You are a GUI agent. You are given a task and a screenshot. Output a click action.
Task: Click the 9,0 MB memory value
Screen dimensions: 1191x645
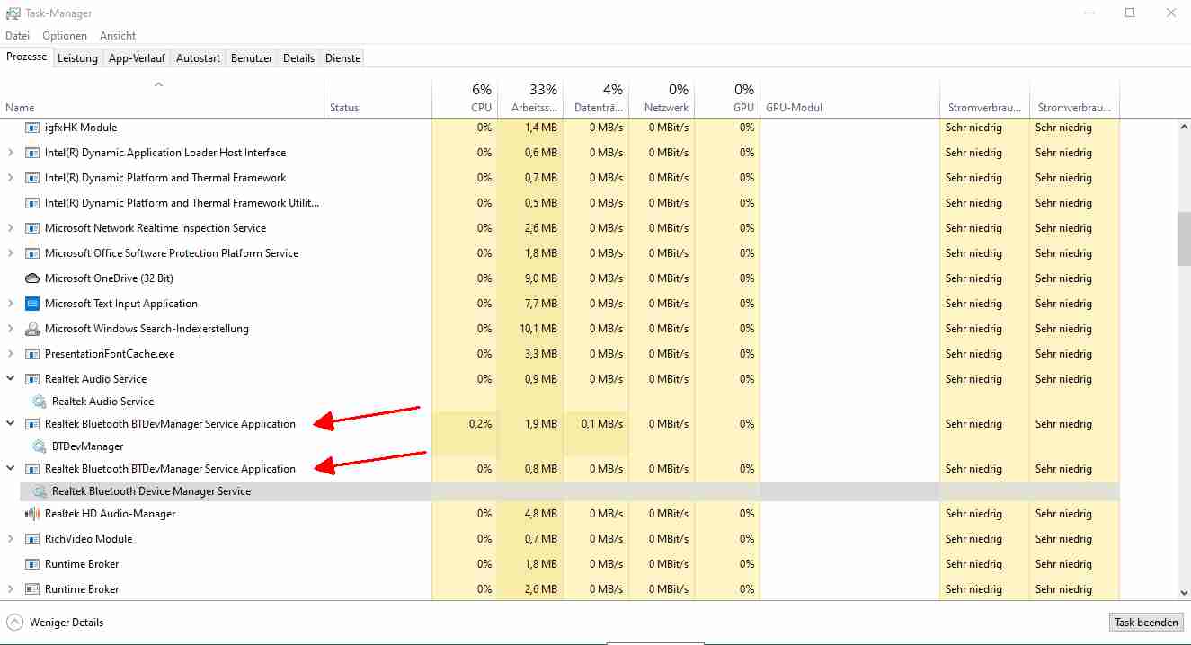click(x=542, y=278)
